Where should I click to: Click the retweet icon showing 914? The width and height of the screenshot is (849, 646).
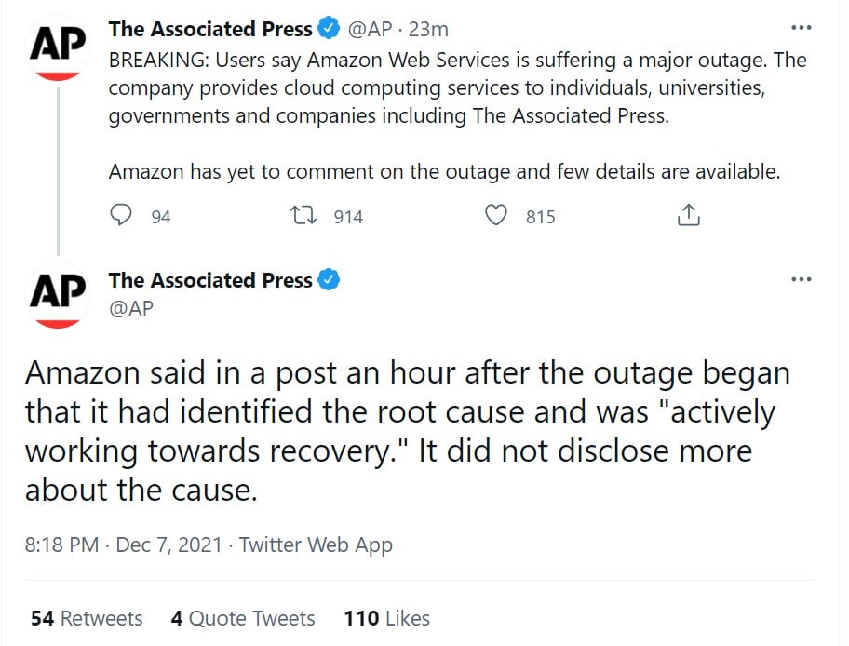tap(303, 215)
